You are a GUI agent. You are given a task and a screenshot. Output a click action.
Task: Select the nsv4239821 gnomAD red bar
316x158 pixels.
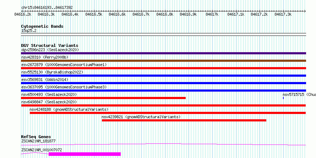tap(184, 120)
